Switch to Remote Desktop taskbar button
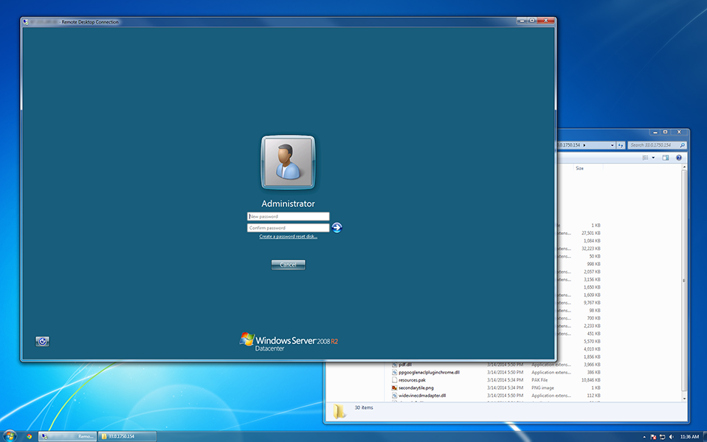The width and height of the screenshot is (707, 442). click(68, 436)
